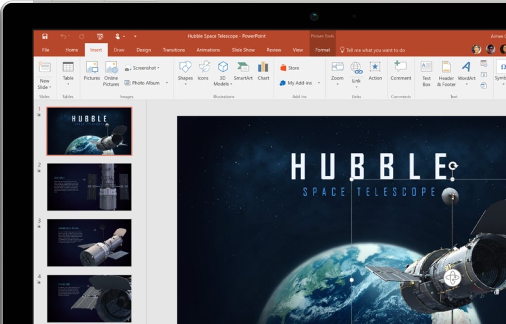506x324 pixels.
Task: Click the Save icon in title bar
Action: point(45,36)
